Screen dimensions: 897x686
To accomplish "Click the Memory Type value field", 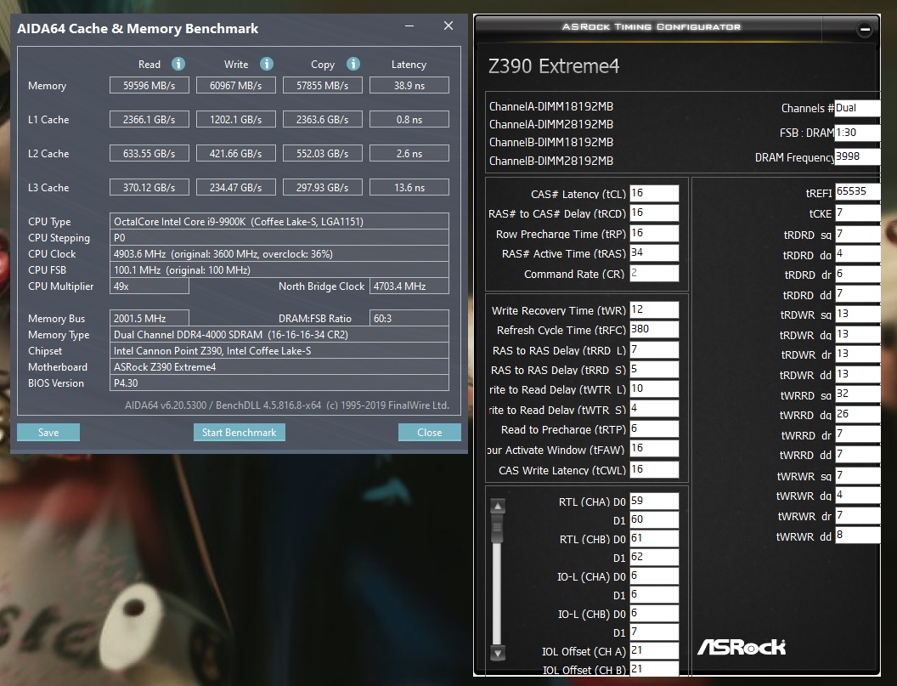I will [279, 334].
